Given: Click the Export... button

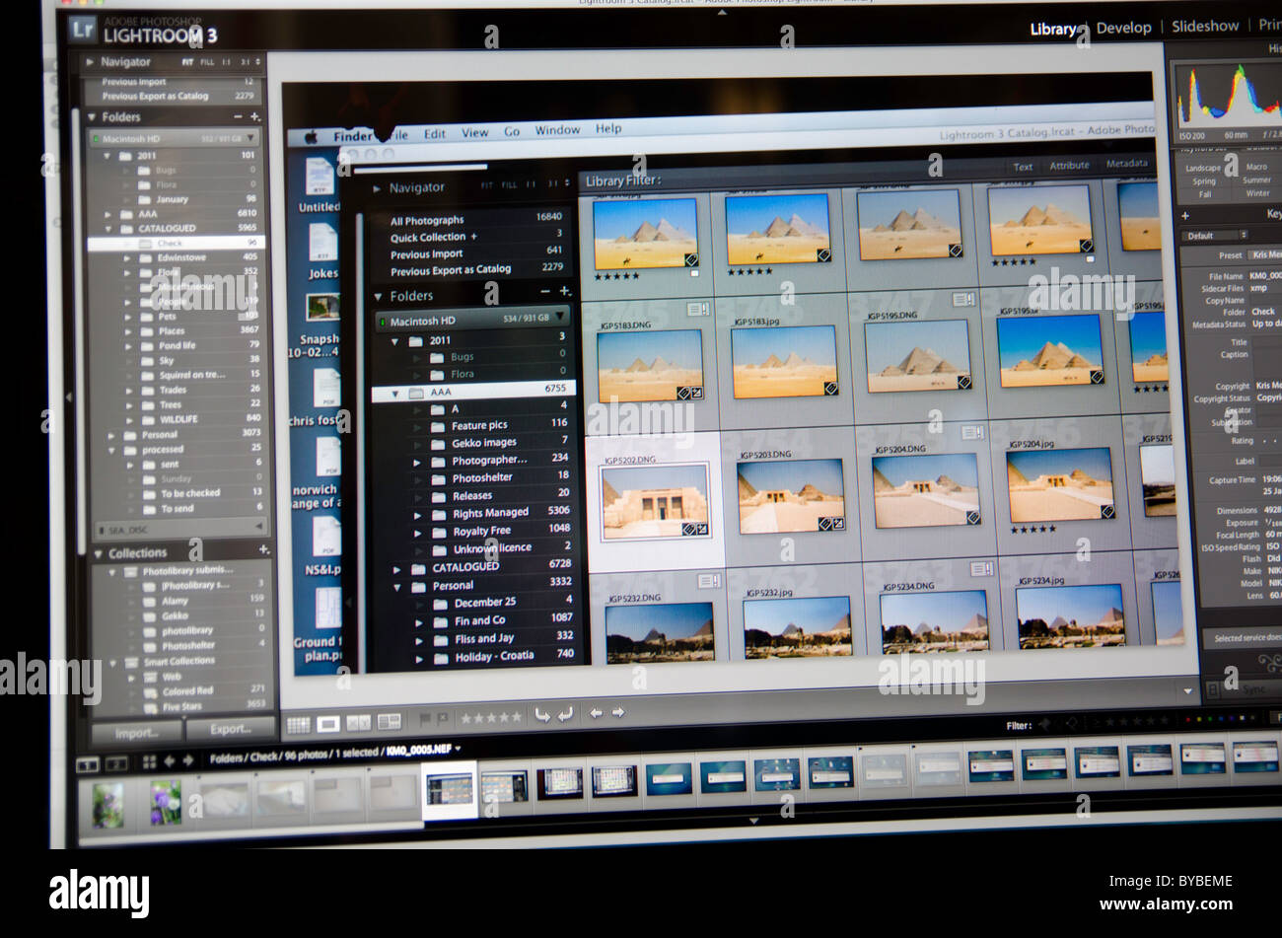Looking at the screenshot, I should click(x=231, y=729).
